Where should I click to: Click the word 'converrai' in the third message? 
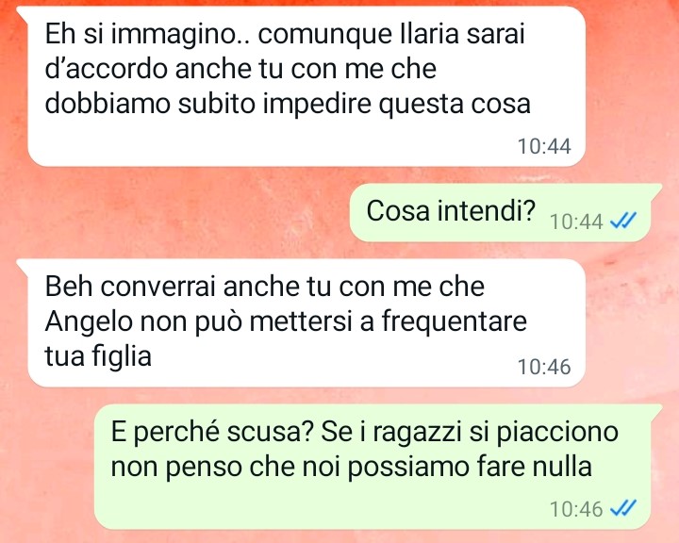(x=158, y=288)
